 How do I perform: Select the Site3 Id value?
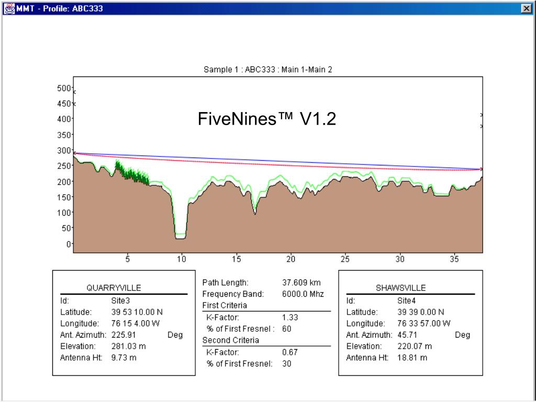point(120,300)
